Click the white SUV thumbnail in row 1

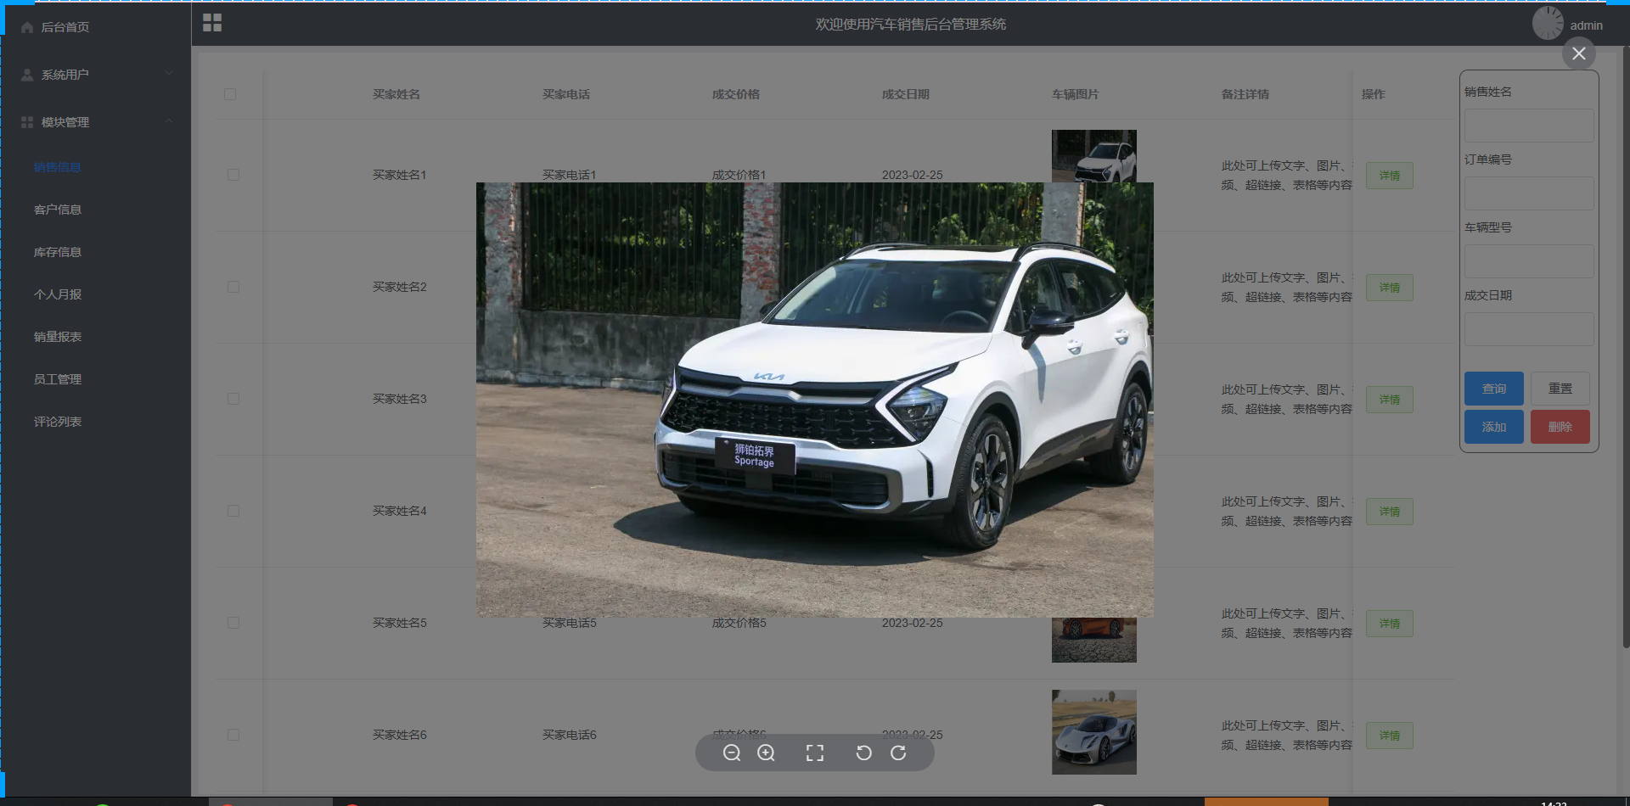click(1094, 156)
